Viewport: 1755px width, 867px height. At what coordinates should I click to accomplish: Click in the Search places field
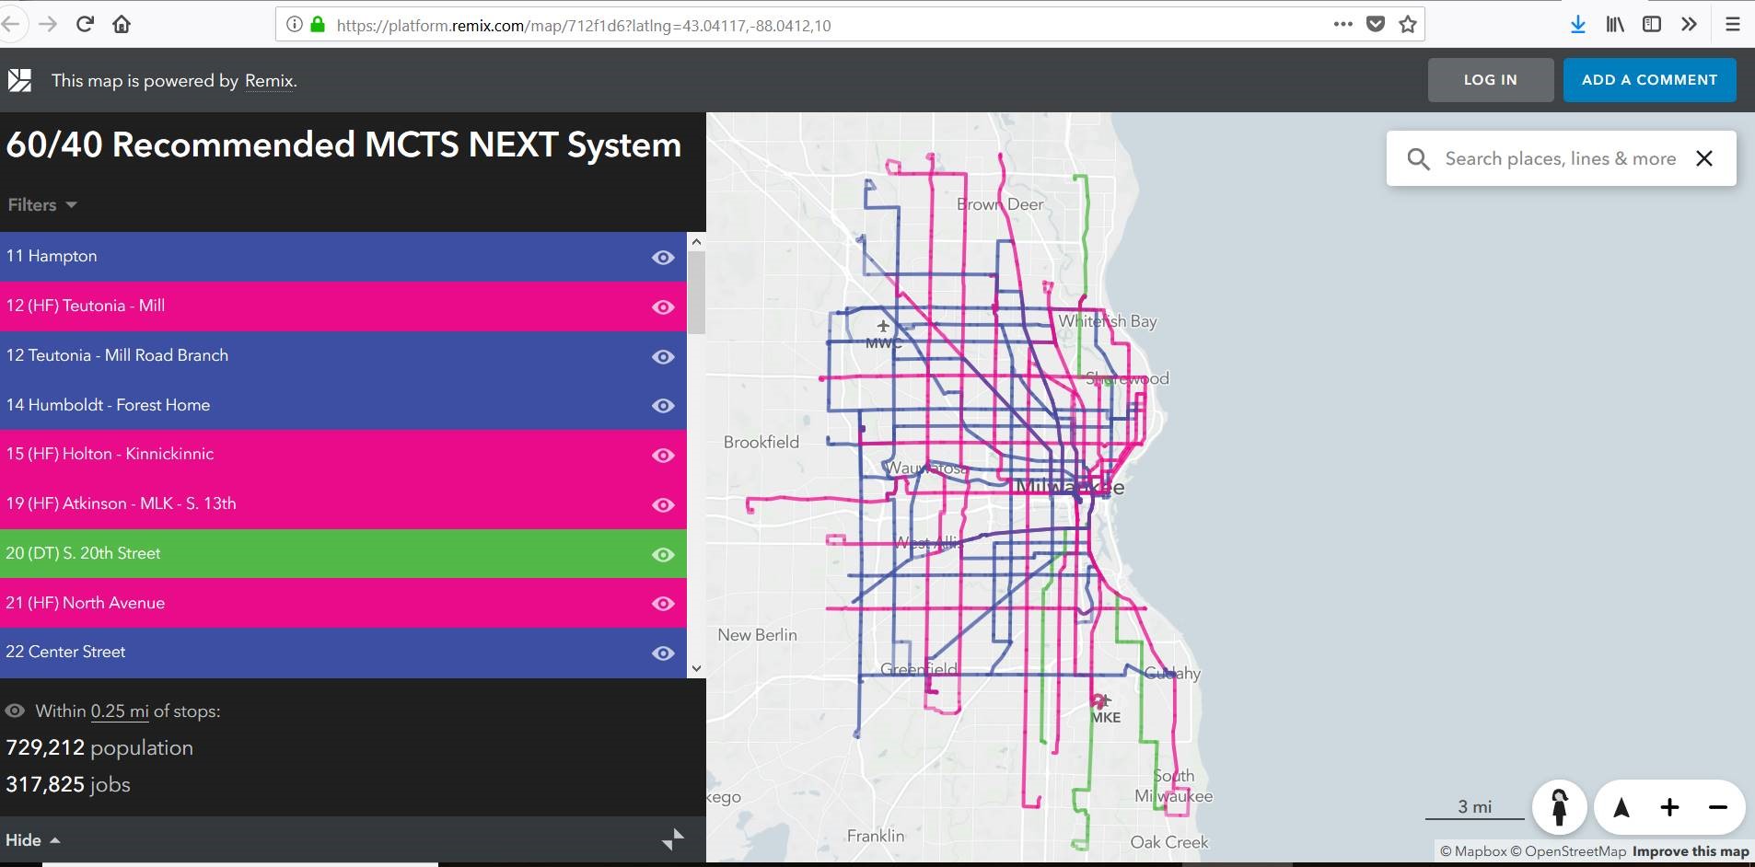click(1559, 158)
